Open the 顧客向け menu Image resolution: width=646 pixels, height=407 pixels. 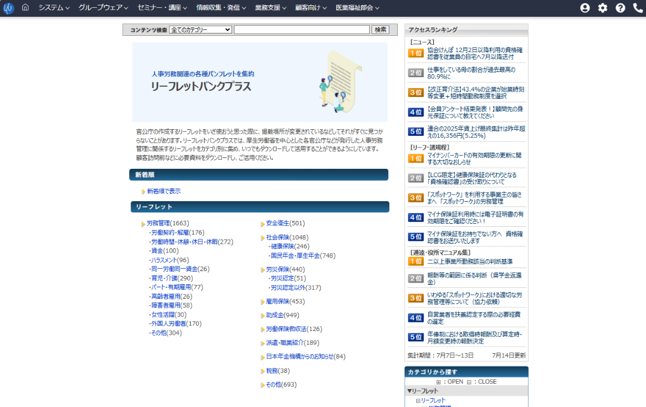click(310, 7)
